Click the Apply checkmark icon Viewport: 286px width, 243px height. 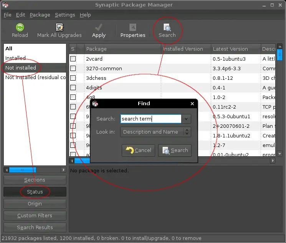99,27
